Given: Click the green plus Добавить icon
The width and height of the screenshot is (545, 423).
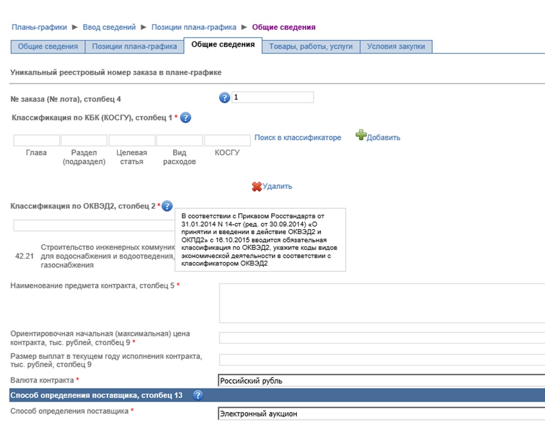Looking at the screenshot, I should pyautogui.click(x=361, y=136).
